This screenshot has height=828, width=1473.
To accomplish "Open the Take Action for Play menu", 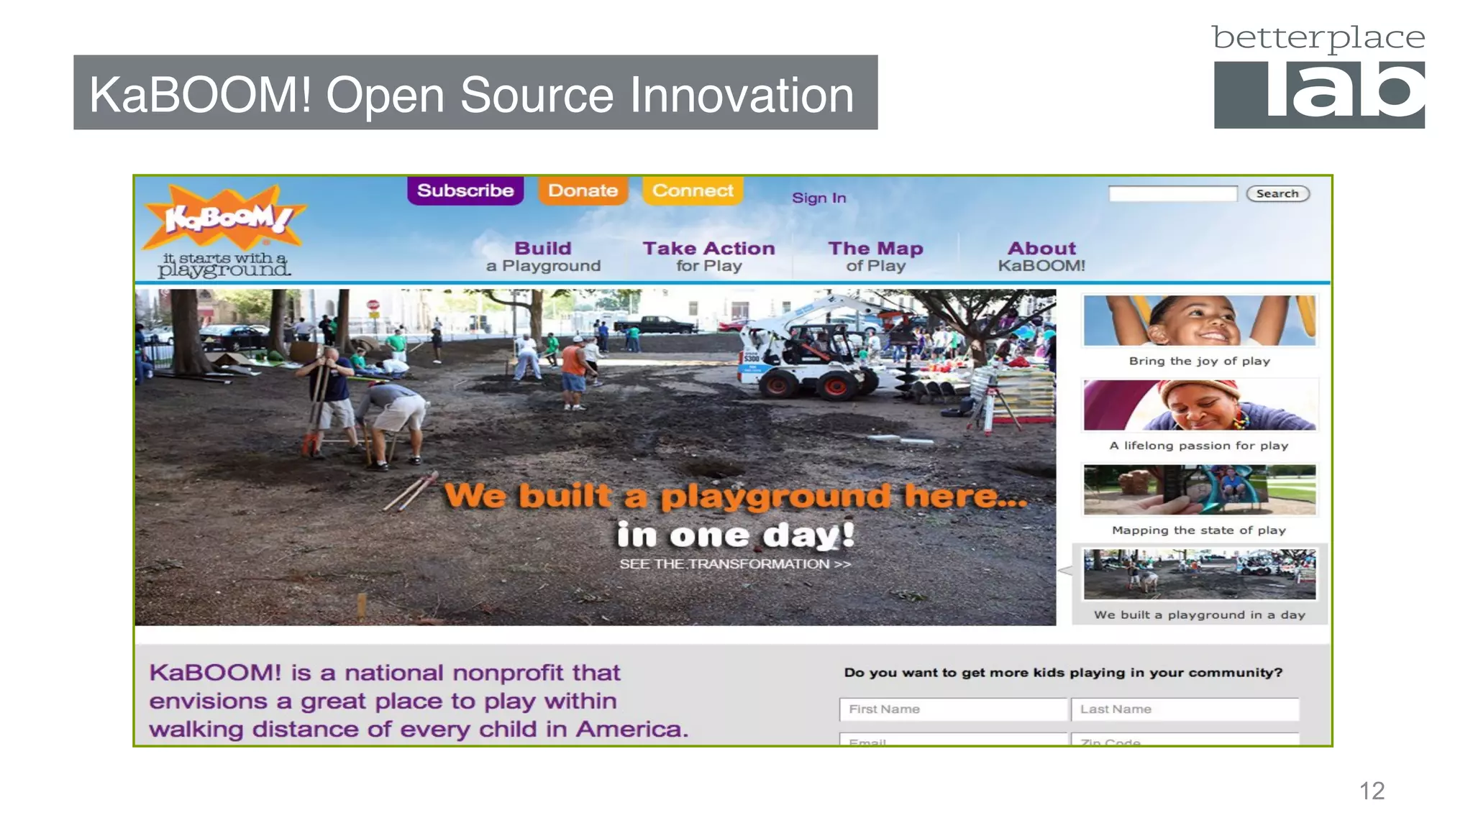I will pyautogui.click(x=708, y=257).
